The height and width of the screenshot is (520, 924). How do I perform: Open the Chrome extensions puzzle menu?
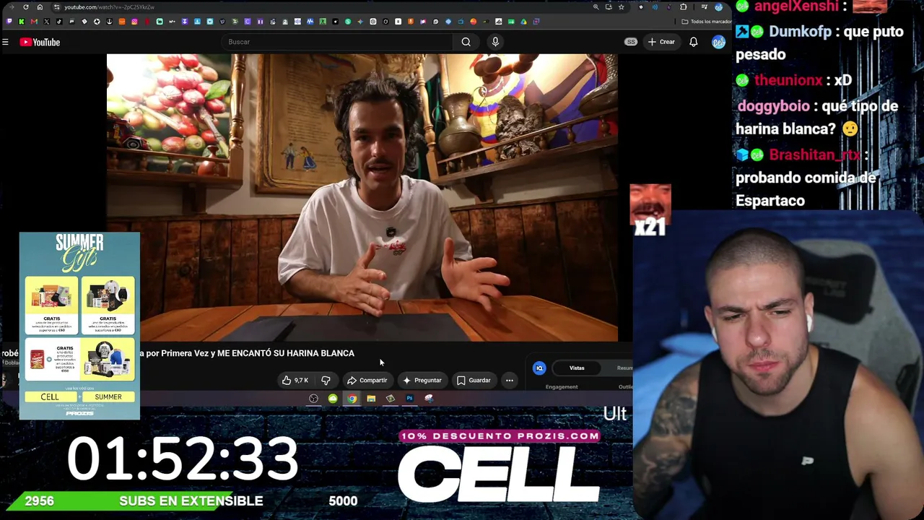[684, 7]
